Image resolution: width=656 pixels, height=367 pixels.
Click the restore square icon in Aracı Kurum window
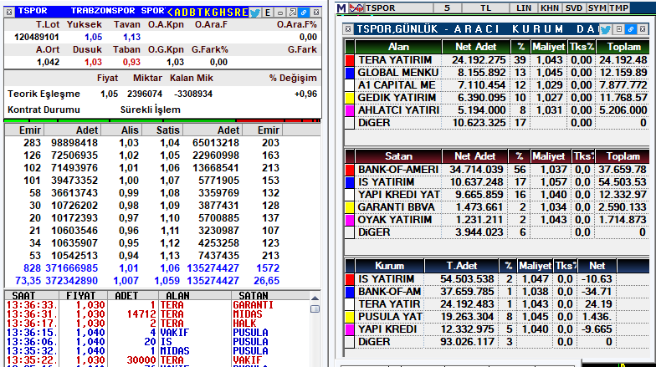619,29
